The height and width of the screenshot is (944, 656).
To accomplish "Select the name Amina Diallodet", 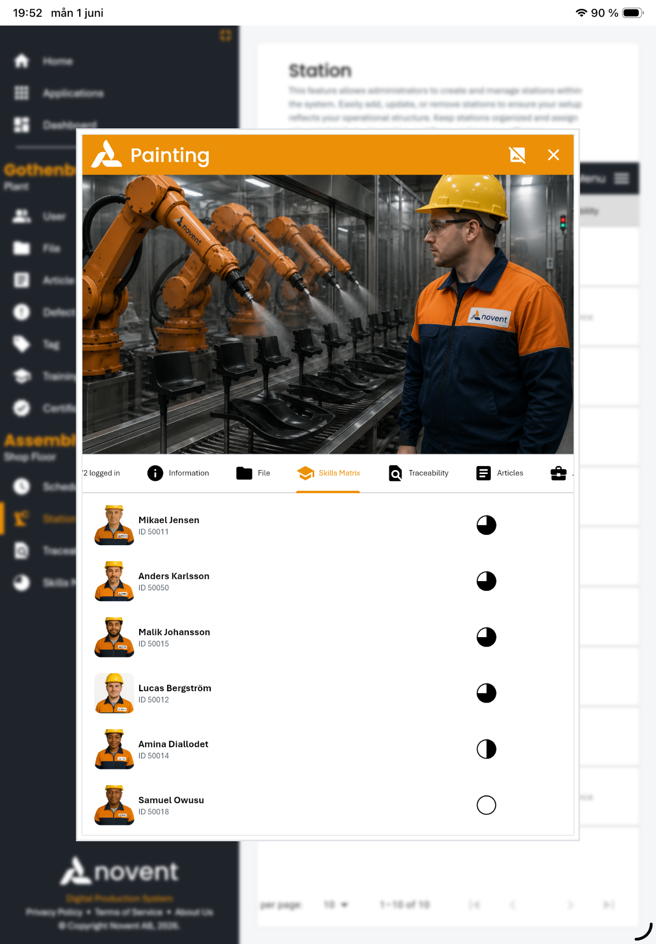I will pyautogui.click(x=173, y=744).
